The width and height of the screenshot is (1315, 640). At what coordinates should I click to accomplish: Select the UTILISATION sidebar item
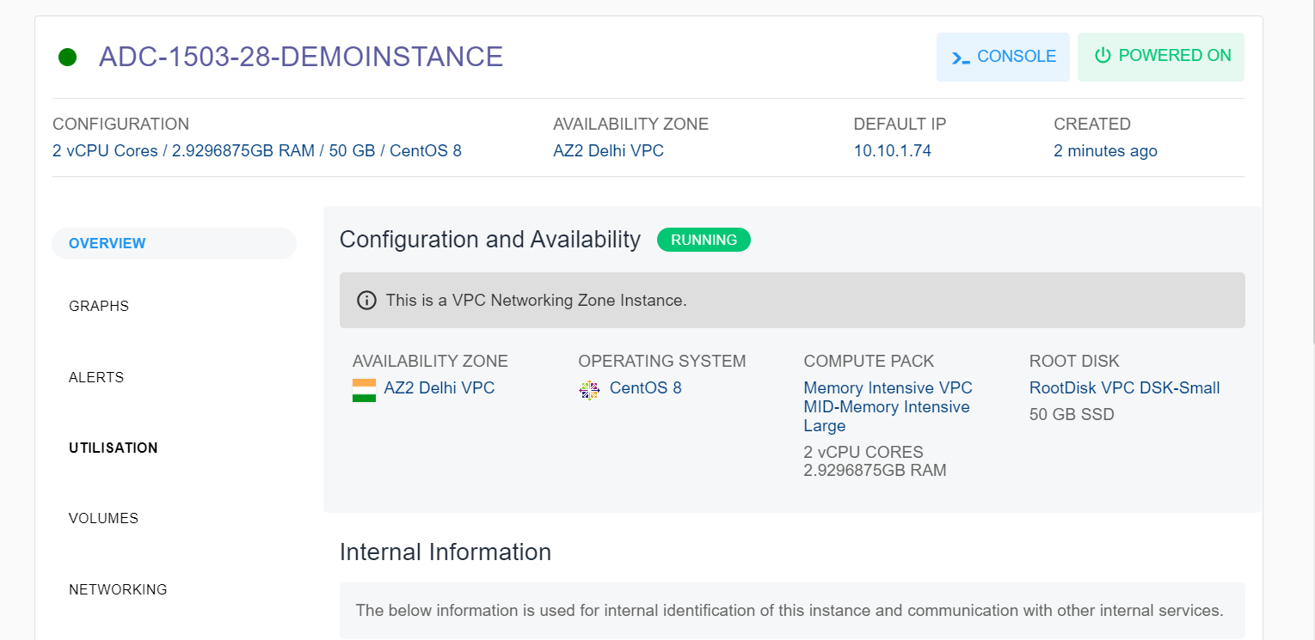tap(113, 448)
